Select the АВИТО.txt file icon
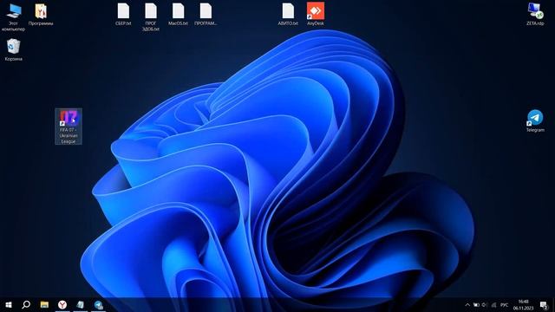The height and width of the screenshot is (312, 555). pyautogui.click(x=288, y=14)
